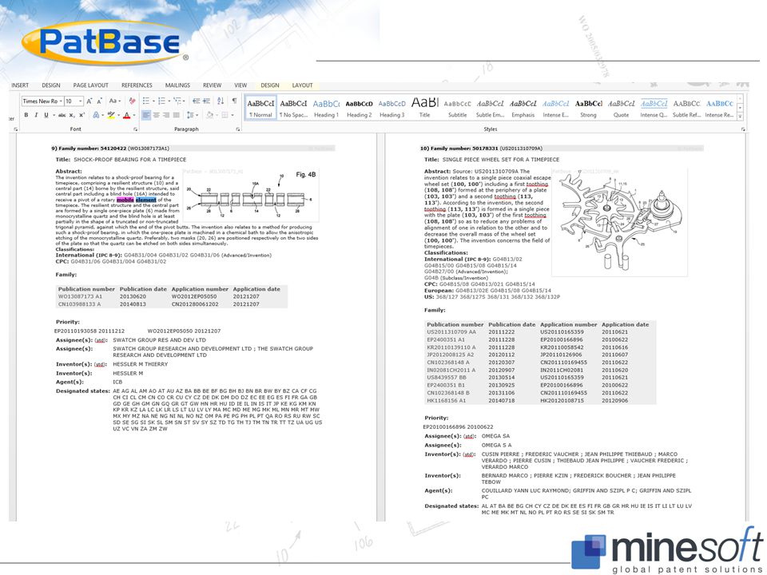The width and height of the screenshot is (767, 575).
Task: Apply the Title style
Action: (x=424, y=108)
